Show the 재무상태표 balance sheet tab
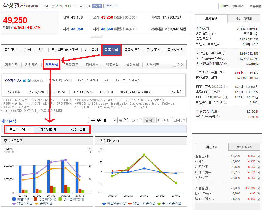The height and width of the screenshot is (210, 263). click(49, 130)
